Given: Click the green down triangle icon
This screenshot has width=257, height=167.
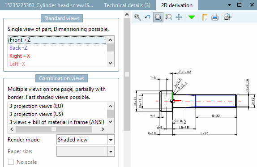Looking at the screenshot, I should [x=192, y=17].
